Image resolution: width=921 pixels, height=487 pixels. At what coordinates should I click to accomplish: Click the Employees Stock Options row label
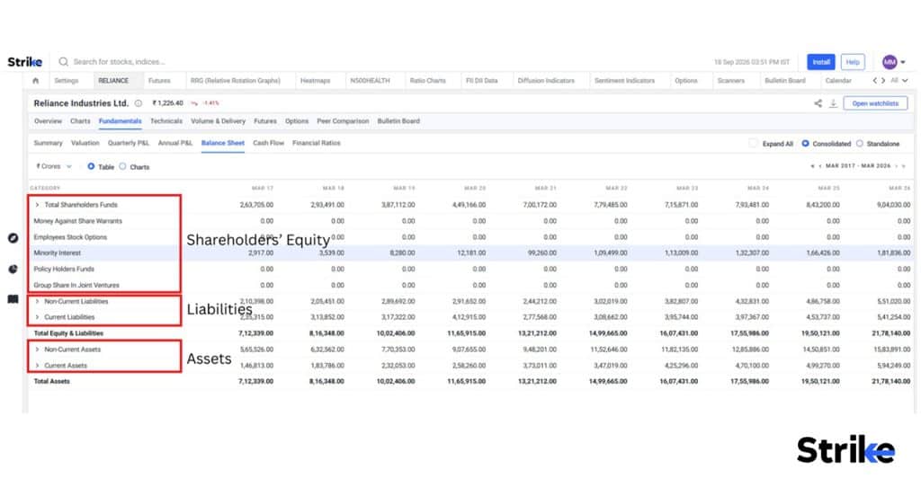point(70,237)
